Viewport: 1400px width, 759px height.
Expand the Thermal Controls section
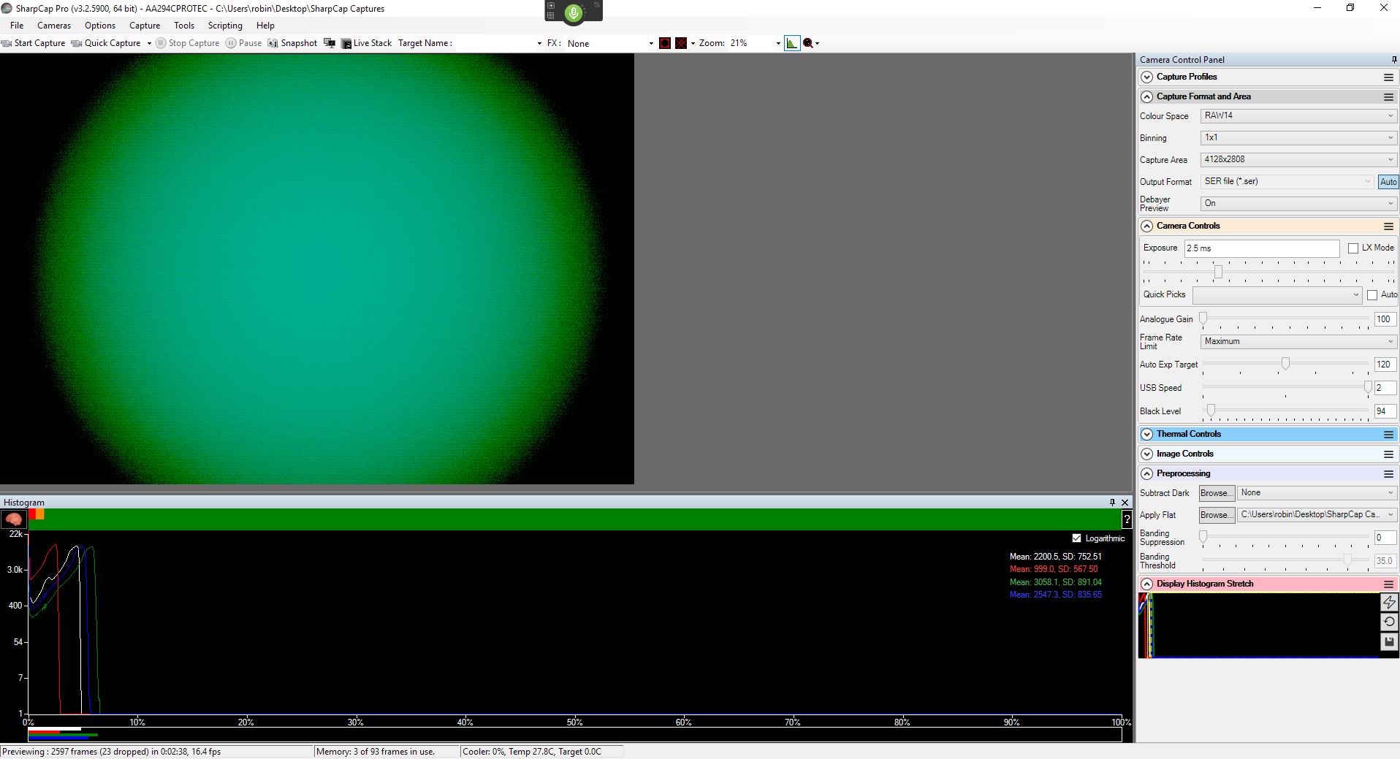click(1147, 434)
